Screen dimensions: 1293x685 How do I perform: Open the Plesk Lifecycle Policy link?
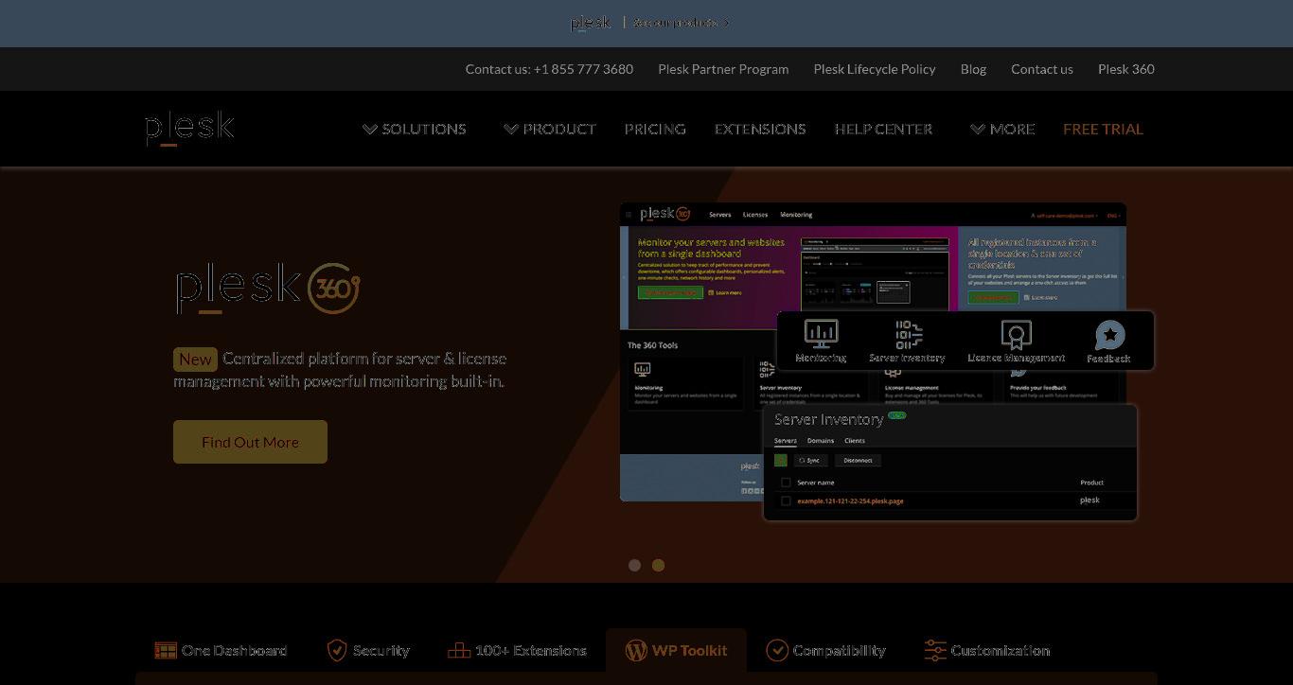click(875, 69)
